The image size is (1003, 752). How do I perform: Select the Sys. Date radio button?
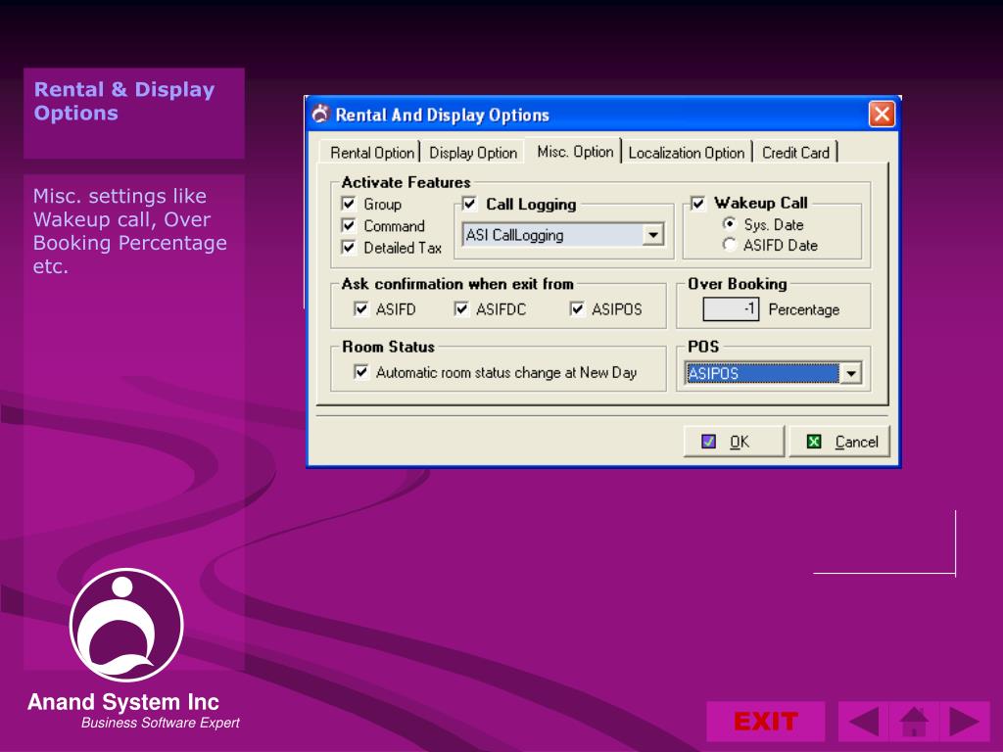click(x=729, y=224)
